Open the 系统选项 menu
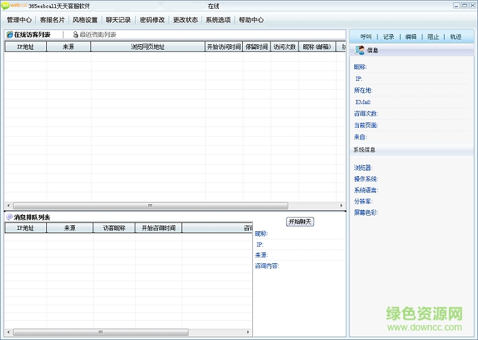Viewport: 478px width, 340px height. coord(218,20)
